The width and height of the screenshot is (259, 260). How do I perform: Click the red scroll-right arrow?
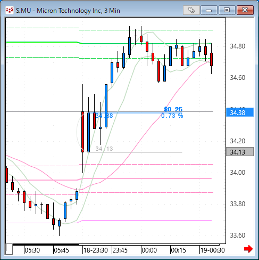[248, 249]
